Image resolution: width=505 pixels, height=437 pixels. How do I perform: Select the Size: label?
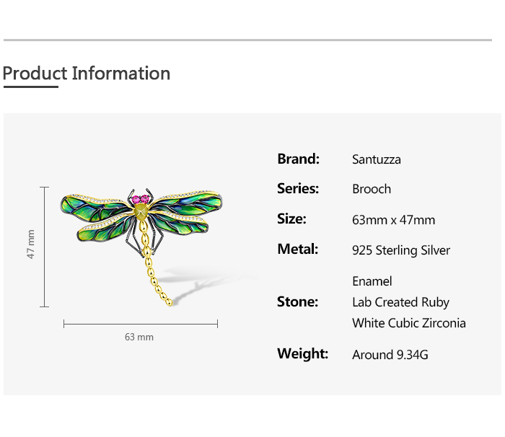[291, 218]
